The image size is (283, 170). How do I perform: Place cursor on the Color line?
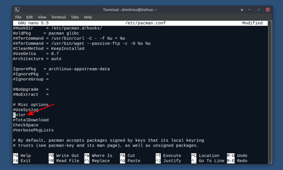click(x=19, y=115)
